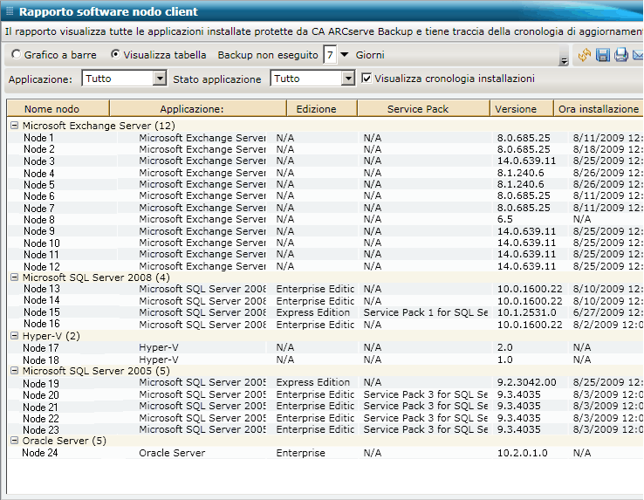Image resolution: width=644 pixels, height=500 pixels.
Task: Collapse the Microsoft SQL Server 2005 group
Action: coord(14,371)
